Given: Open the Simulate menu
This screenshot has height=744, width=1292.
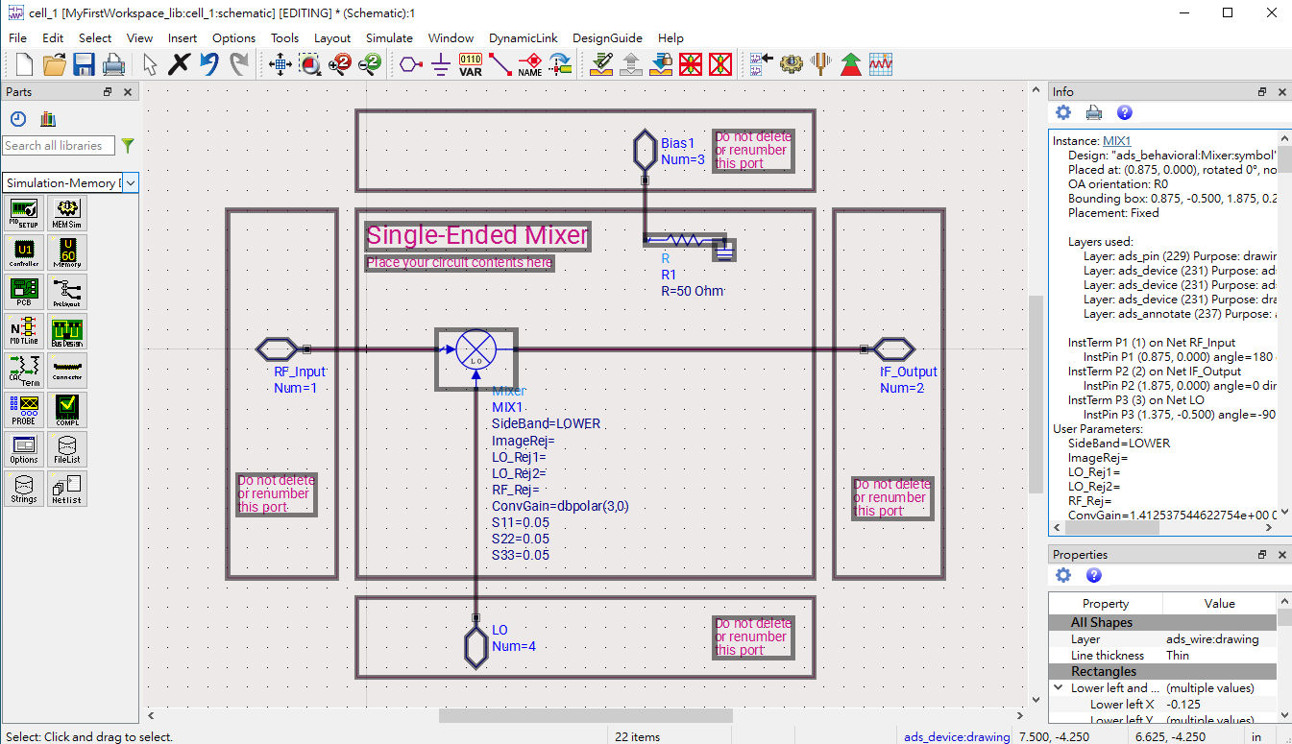Looking at the screenshot, I should click(x=389, y=38).
